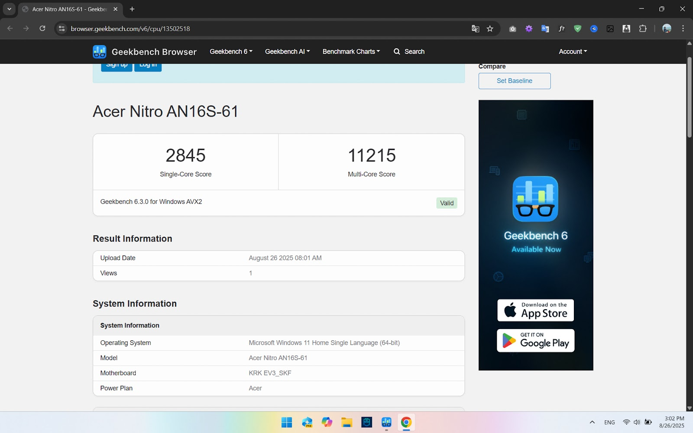Click the blue IQ extension icon
693x433 pixels.
coord(594,29)
